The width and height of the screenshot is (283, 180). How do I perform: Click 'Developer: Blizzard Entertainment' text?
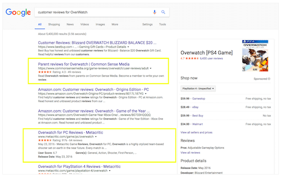point(201,173)
